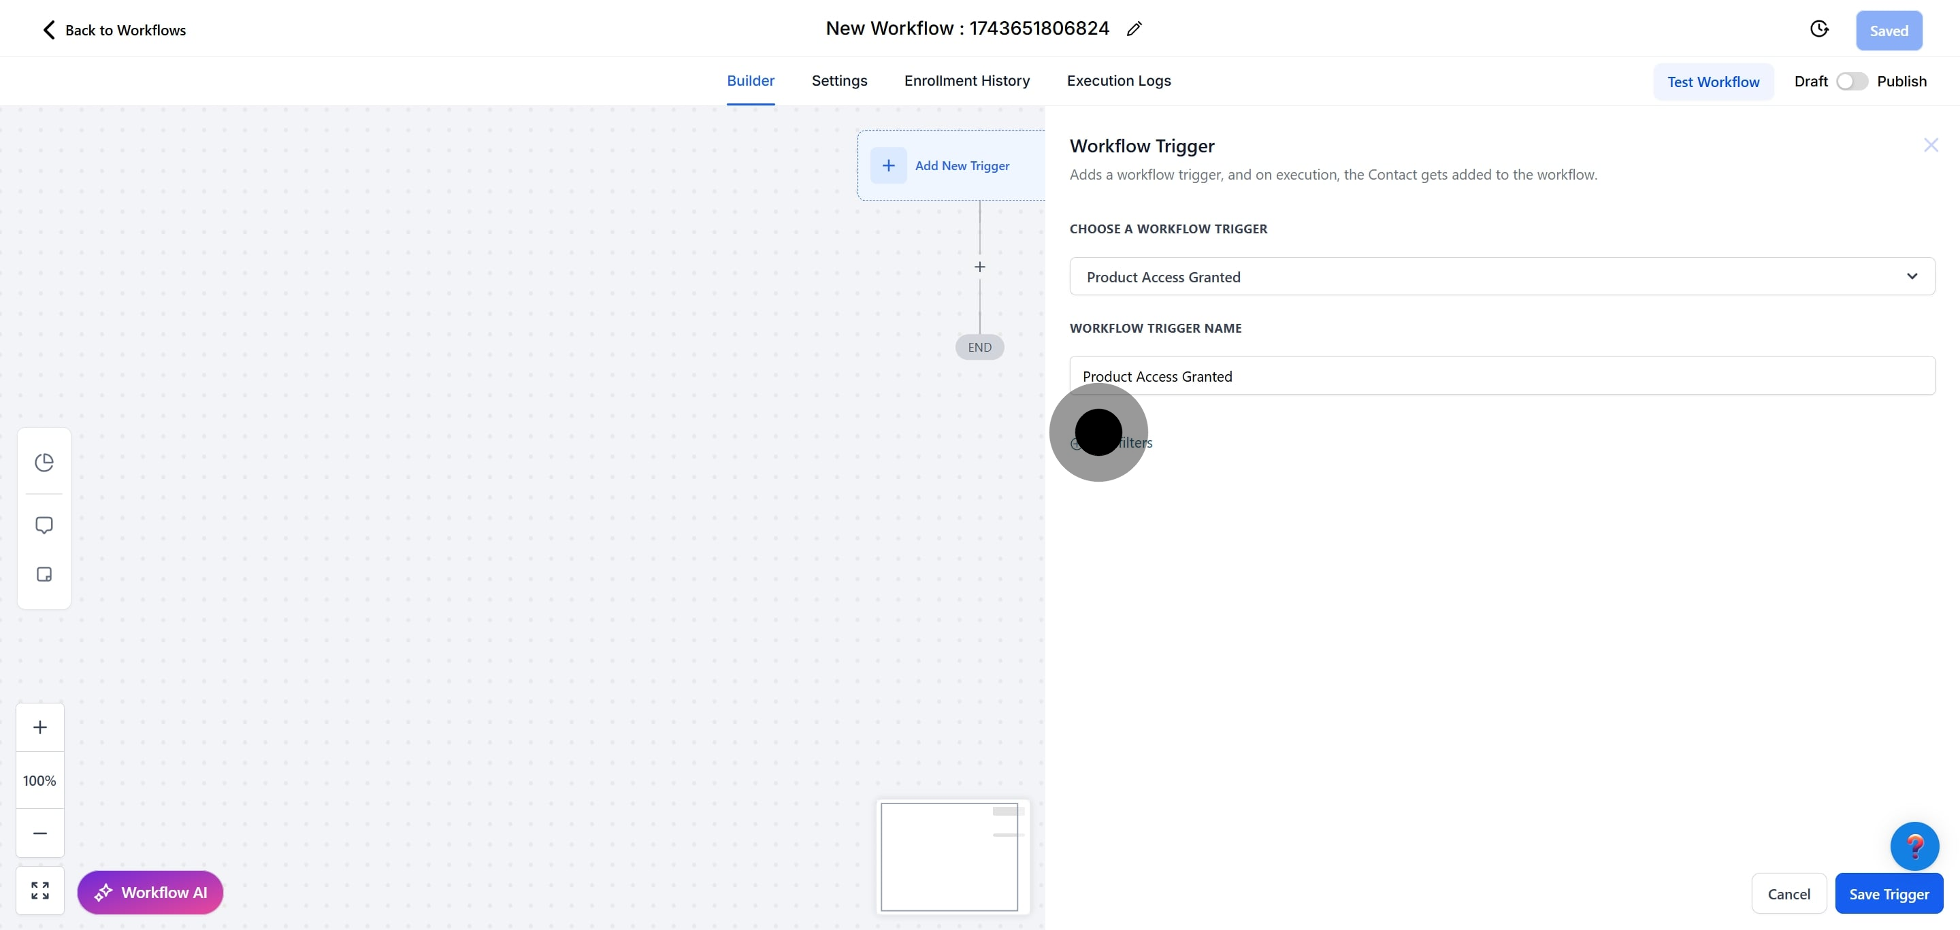
Task: Click the Test Workflow button
Action: (x=1713, y=82)
